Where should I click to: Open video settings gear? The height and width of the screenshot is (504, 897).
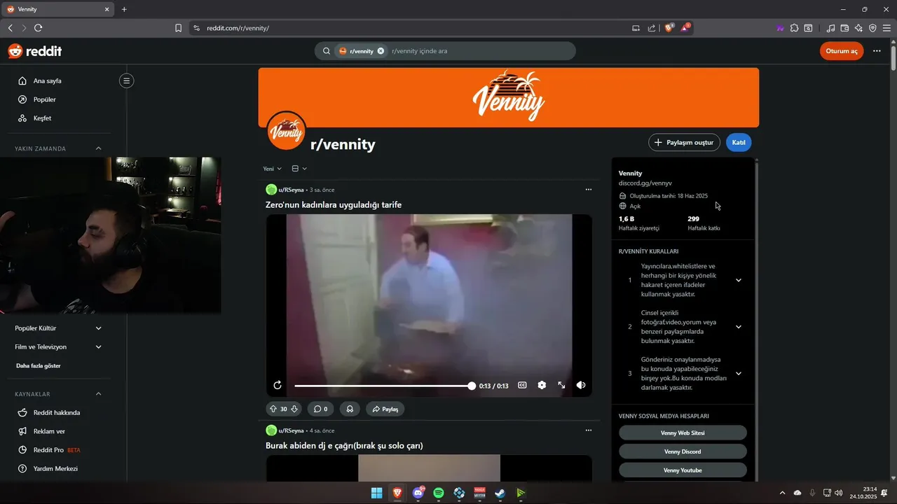point(542,385)
